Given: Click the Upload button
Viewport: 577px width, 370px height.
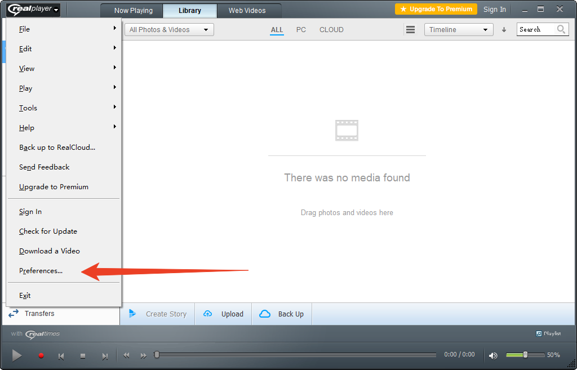Looking at the screenshot, I should pos(224,314).
